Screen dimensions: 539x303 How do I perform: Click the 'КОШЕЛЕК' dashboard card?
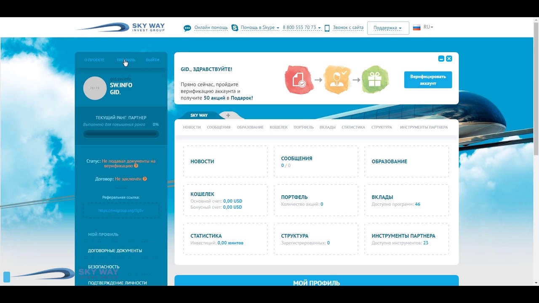click(226, 200)
